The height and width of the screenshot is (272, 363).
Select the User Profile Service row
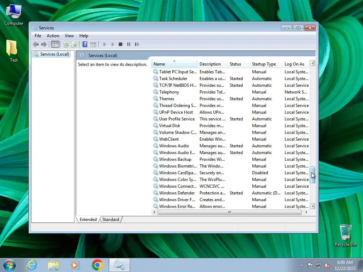(231, 119)
